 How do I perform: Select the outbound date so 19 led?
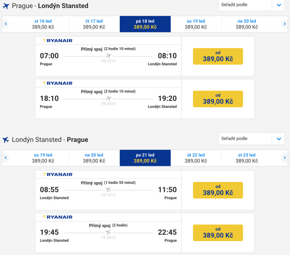tap(196, 24)
